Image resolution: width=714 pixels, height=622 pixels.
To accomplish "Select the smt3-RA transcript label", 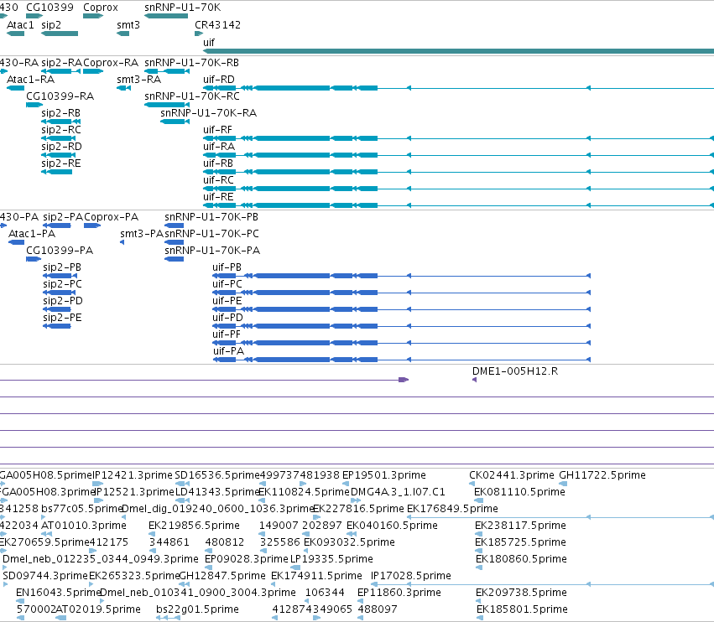I will pyautogui.click(x=139, y=79).
